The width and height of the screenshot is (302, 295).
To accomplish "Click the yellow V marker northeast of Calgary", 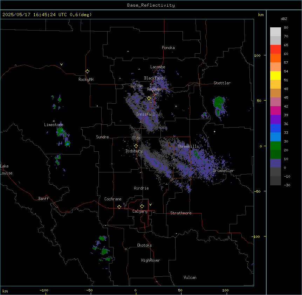I will tap(150, 205).
